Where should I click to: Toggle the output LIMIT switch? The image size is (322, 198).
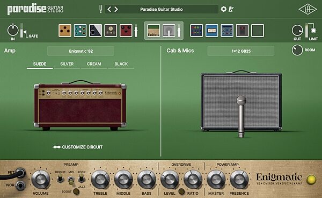[313, 31]
